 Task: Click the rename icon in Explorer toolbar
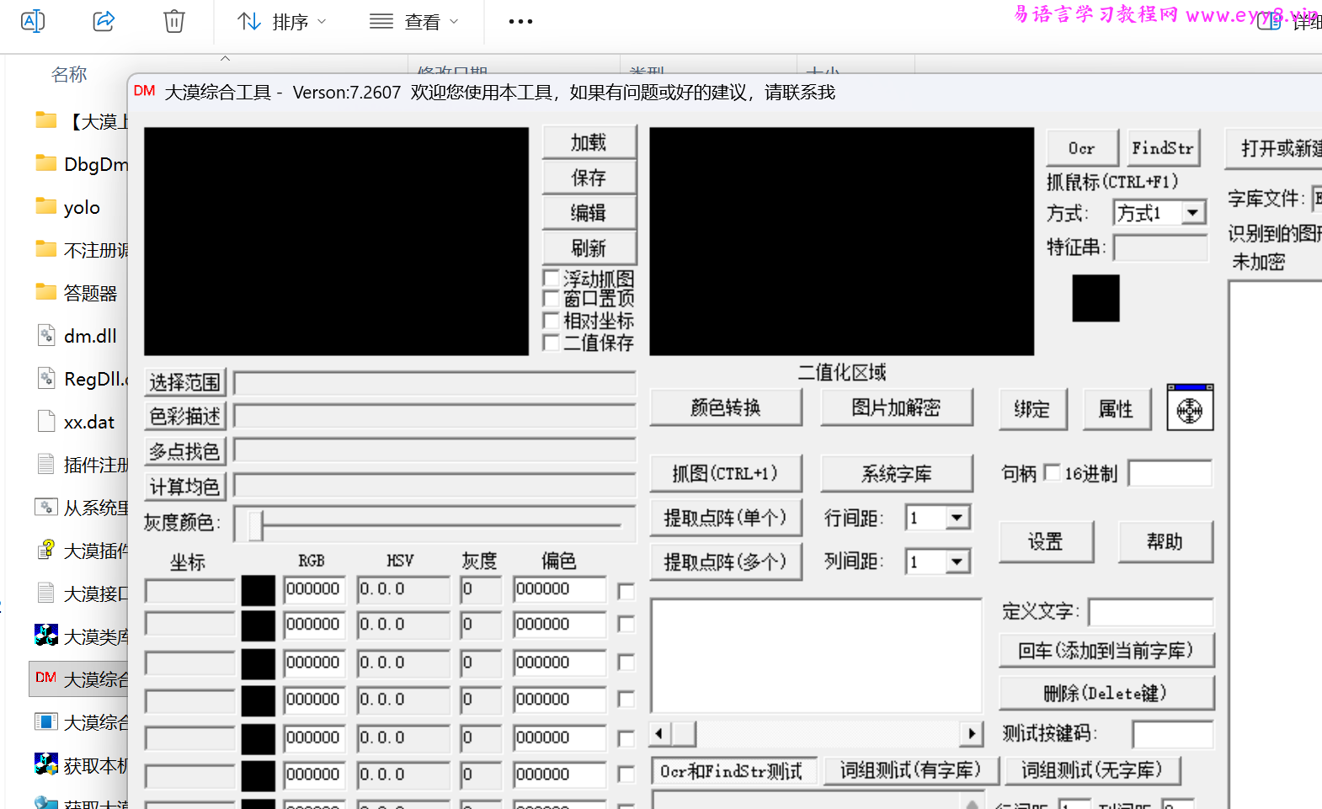[33, 21]
